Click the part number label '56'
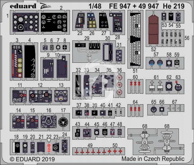 click(x=187, y=38)
